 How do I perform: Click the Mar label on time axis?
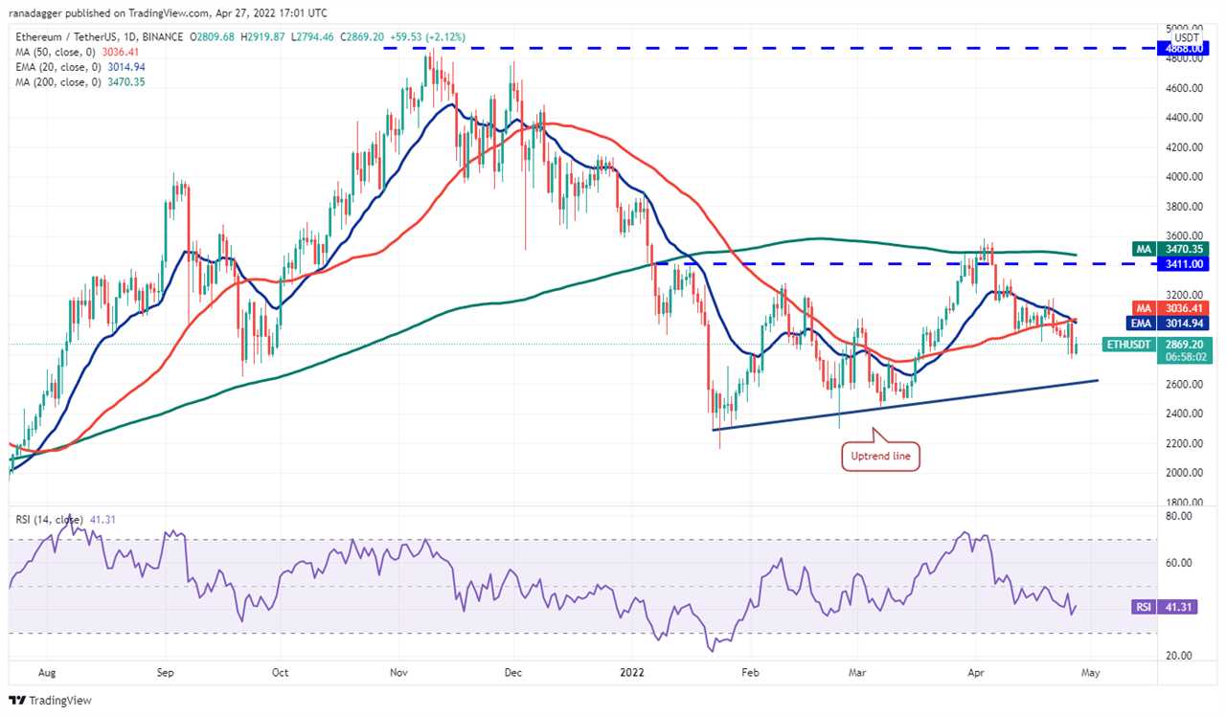[x=857, y=673]
